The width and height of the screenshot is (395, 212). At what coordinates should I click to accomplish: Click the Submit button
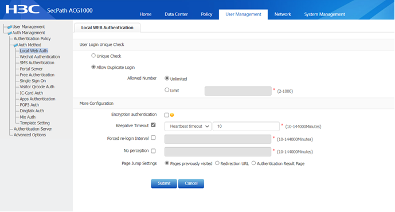coord(164,183)
